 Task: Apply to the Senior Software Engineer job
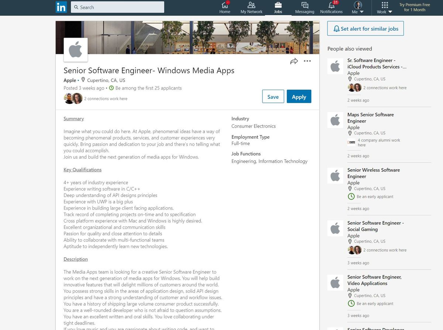click(x=299, y=96)
